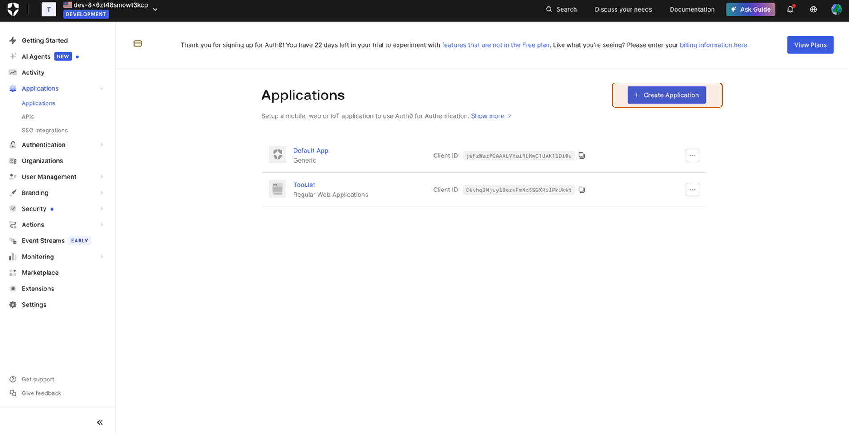Copy the Default App Client ID

point(581,155)
